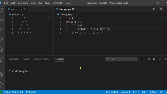Open the Selection menu
The height and width of the screenshot is (94, 167).
click(23, 3)
